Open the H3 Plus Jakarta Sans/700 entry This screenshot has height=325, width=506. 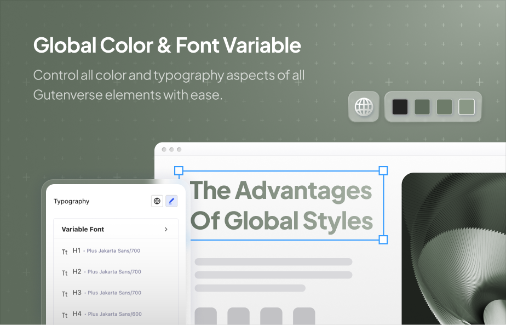(107, 293)
